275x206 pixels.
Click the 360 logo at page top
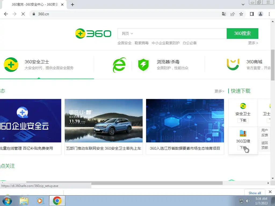pos(93,34)
